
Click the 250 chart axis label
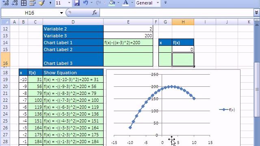click(155, 75)
